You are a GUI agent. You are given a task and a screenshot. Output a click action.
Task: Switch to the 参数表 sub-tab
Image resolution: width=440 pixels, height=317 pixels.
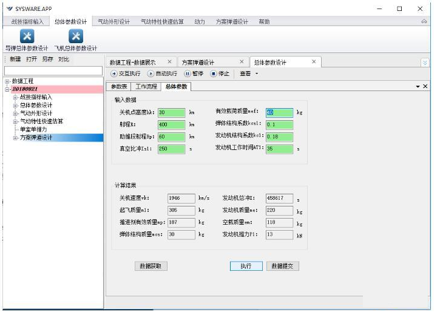[x=119, y=86]
